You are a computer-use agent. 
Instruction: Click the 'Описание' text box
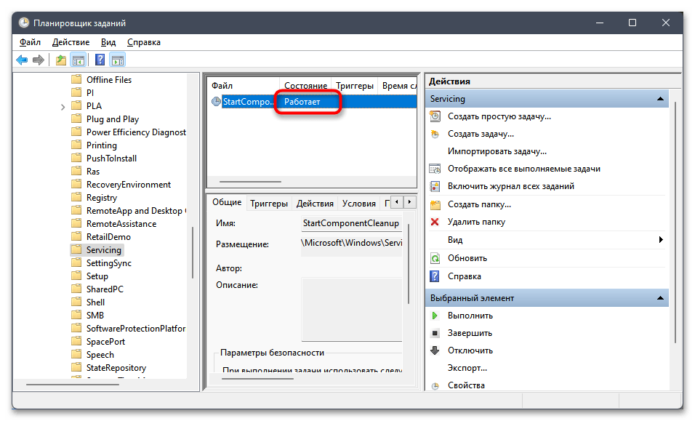tap(351, 309)
